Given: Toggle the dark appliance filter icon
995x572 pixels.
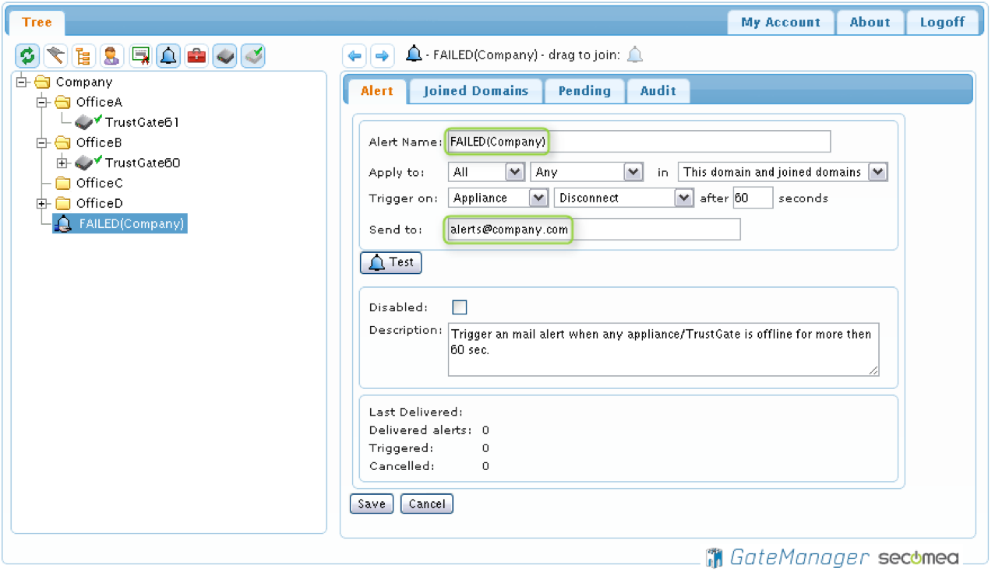Looking at the screenshot, I should pos(224,55).
